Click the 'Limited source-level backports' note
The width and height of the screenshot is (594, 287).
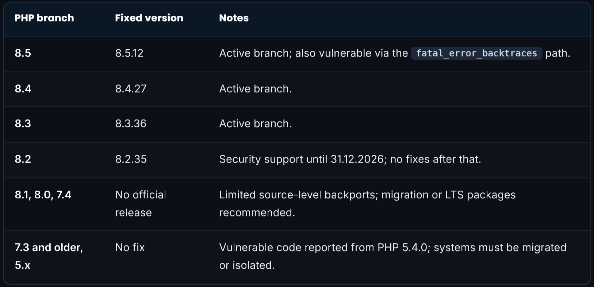click(x=367, y=204)
